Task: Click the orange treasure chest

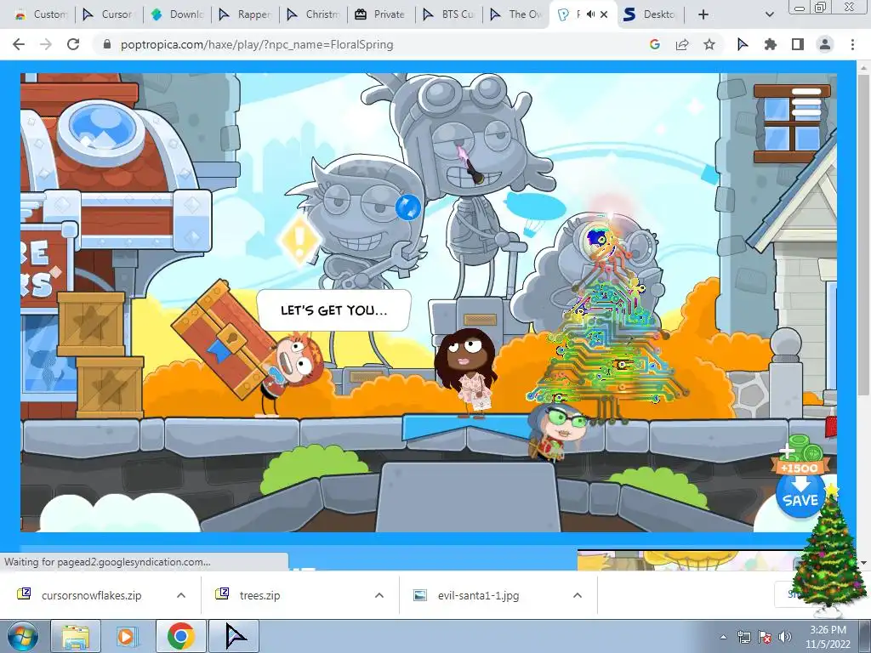Action: coord(222,338)
